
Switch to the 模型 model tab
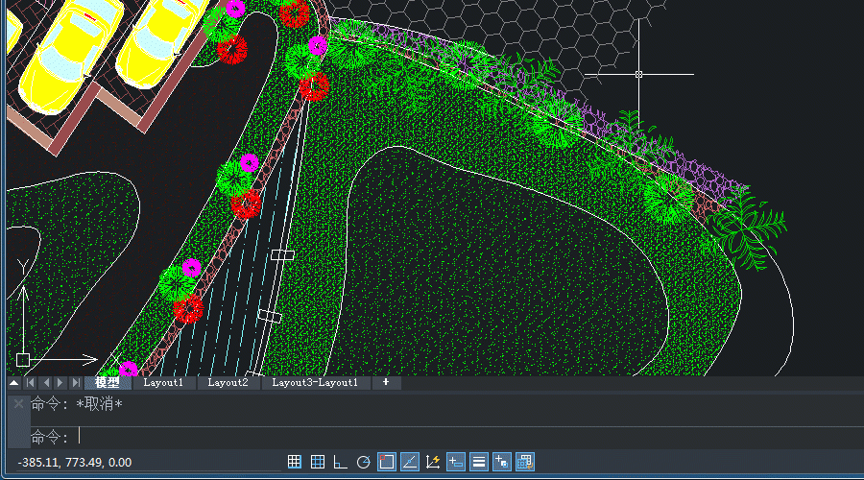coord(107,382)
